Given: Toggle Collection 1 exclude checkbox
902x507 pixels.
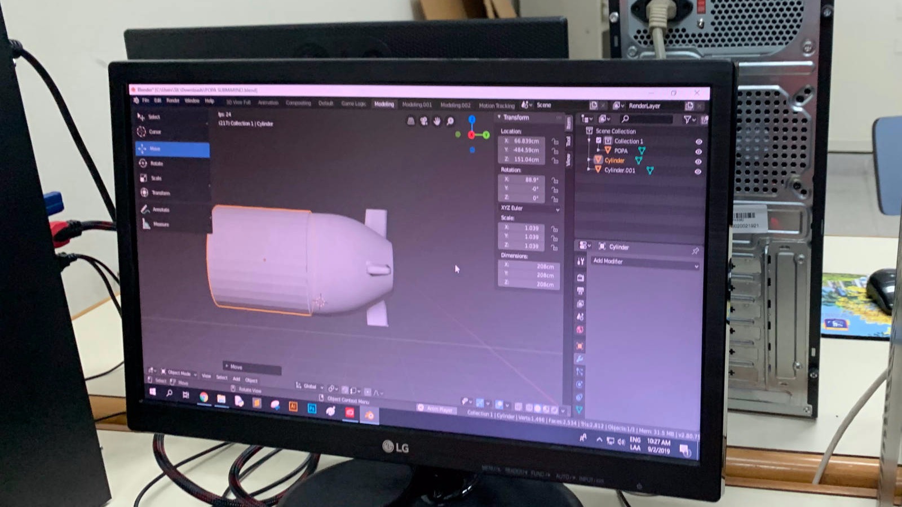Looking at the screenshot, I should [599, 141].
